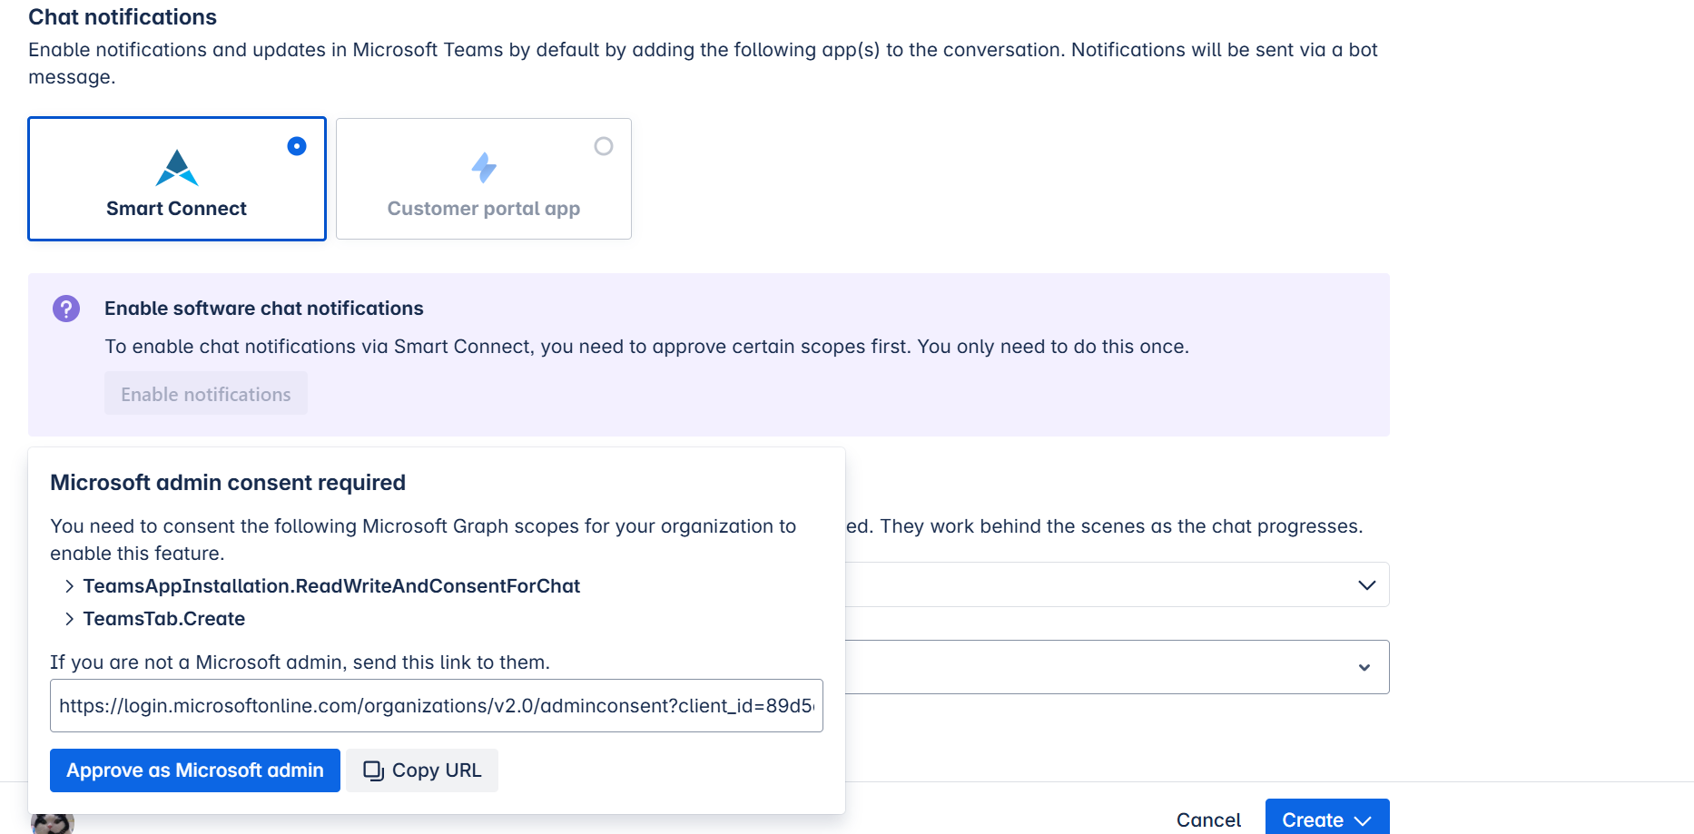
Task: Click the Smart Connect logo icon
Action: (x=176, y=168)
